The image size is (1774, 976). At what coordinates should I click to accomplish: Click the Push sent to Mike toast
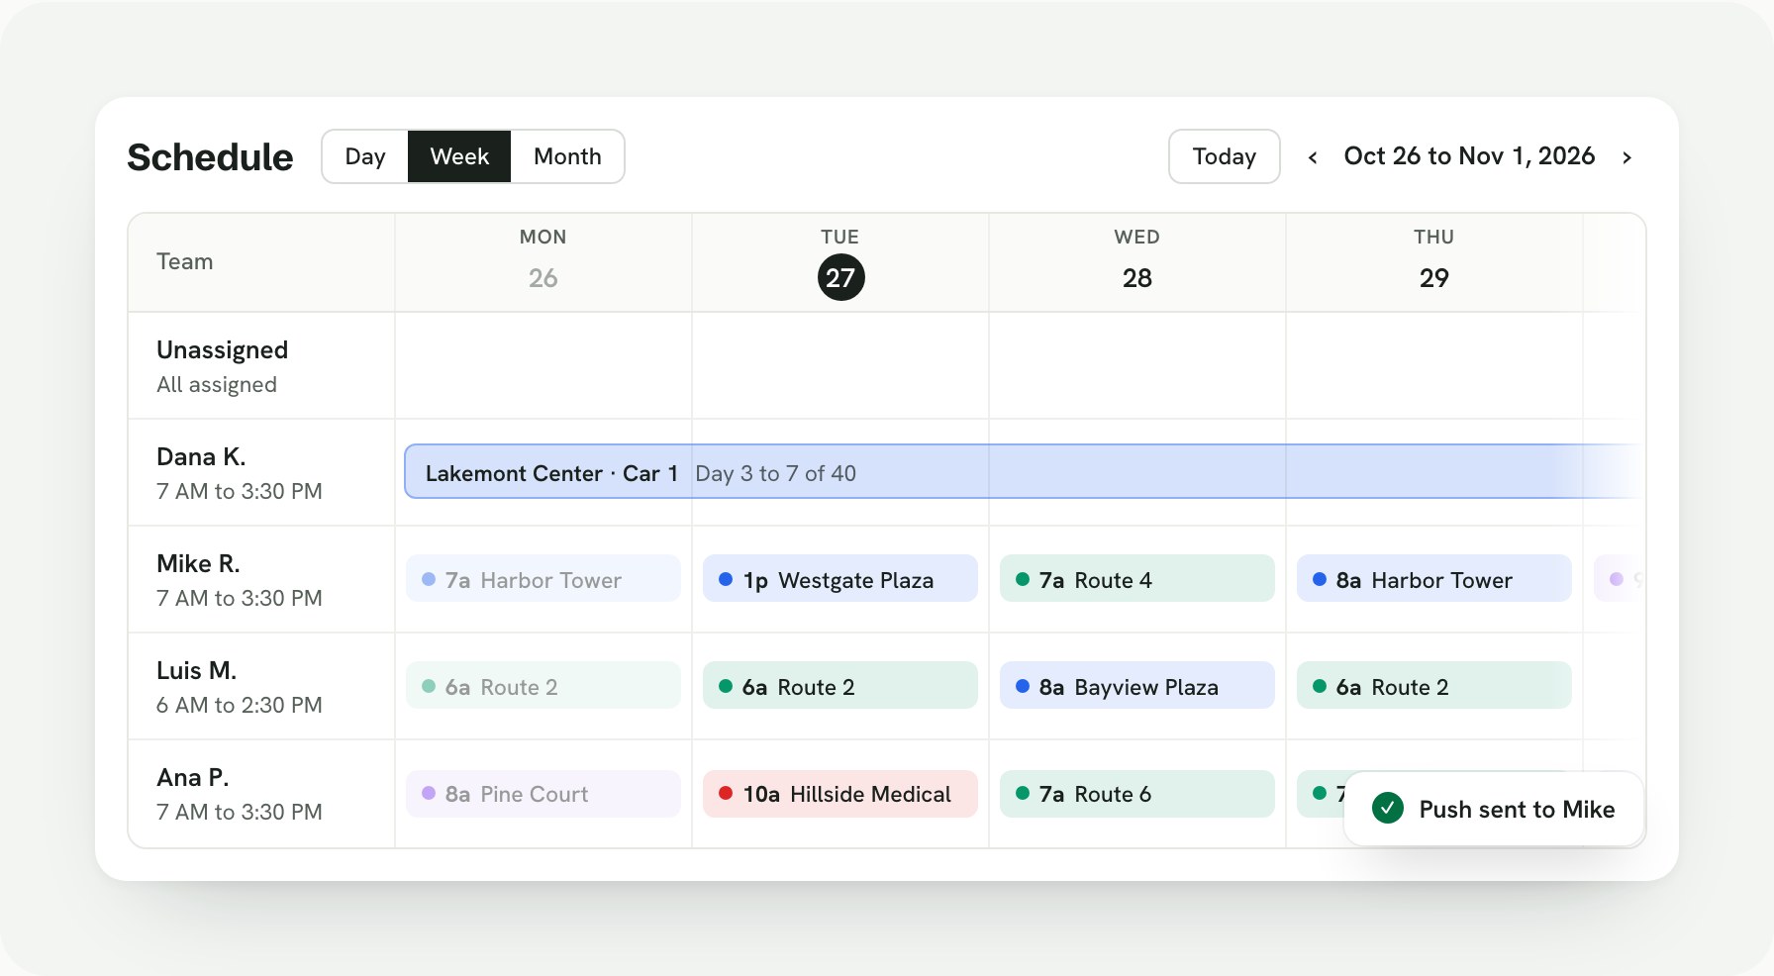tap(1494, 809)
